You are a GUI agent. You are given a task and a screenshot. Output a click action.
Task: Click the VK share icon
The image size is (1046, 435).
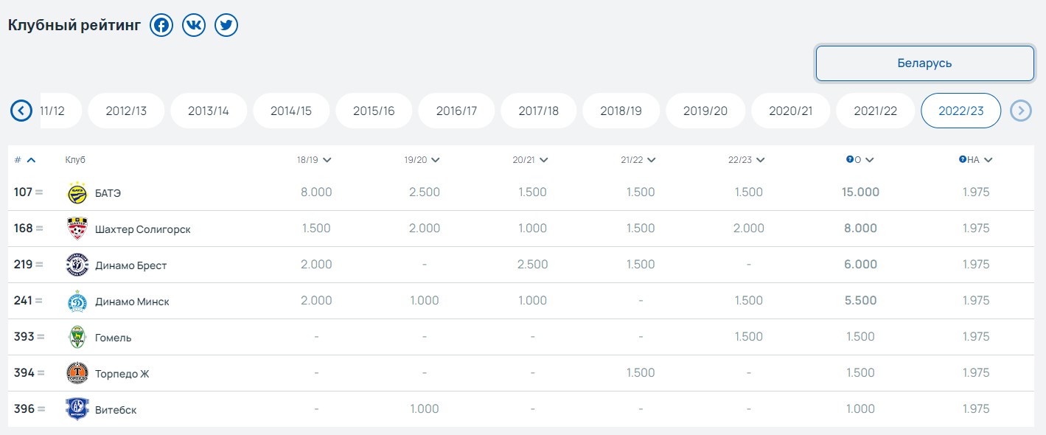pos(194,25)
